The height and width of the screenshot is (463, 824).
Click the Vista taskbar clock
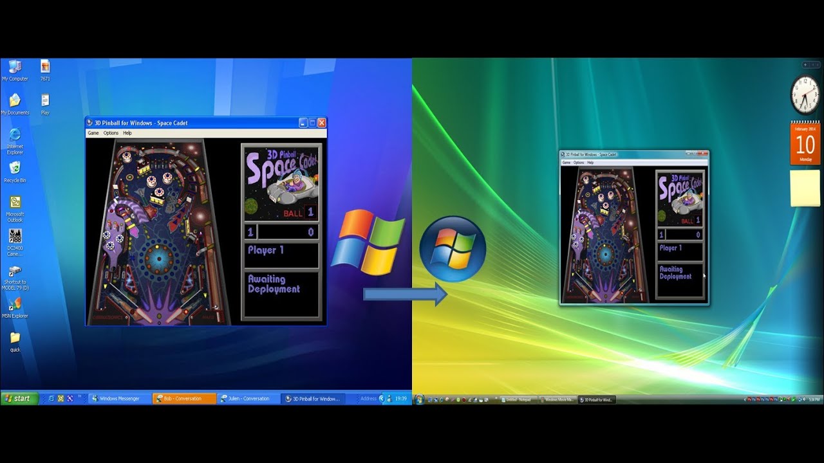[814, 400]
